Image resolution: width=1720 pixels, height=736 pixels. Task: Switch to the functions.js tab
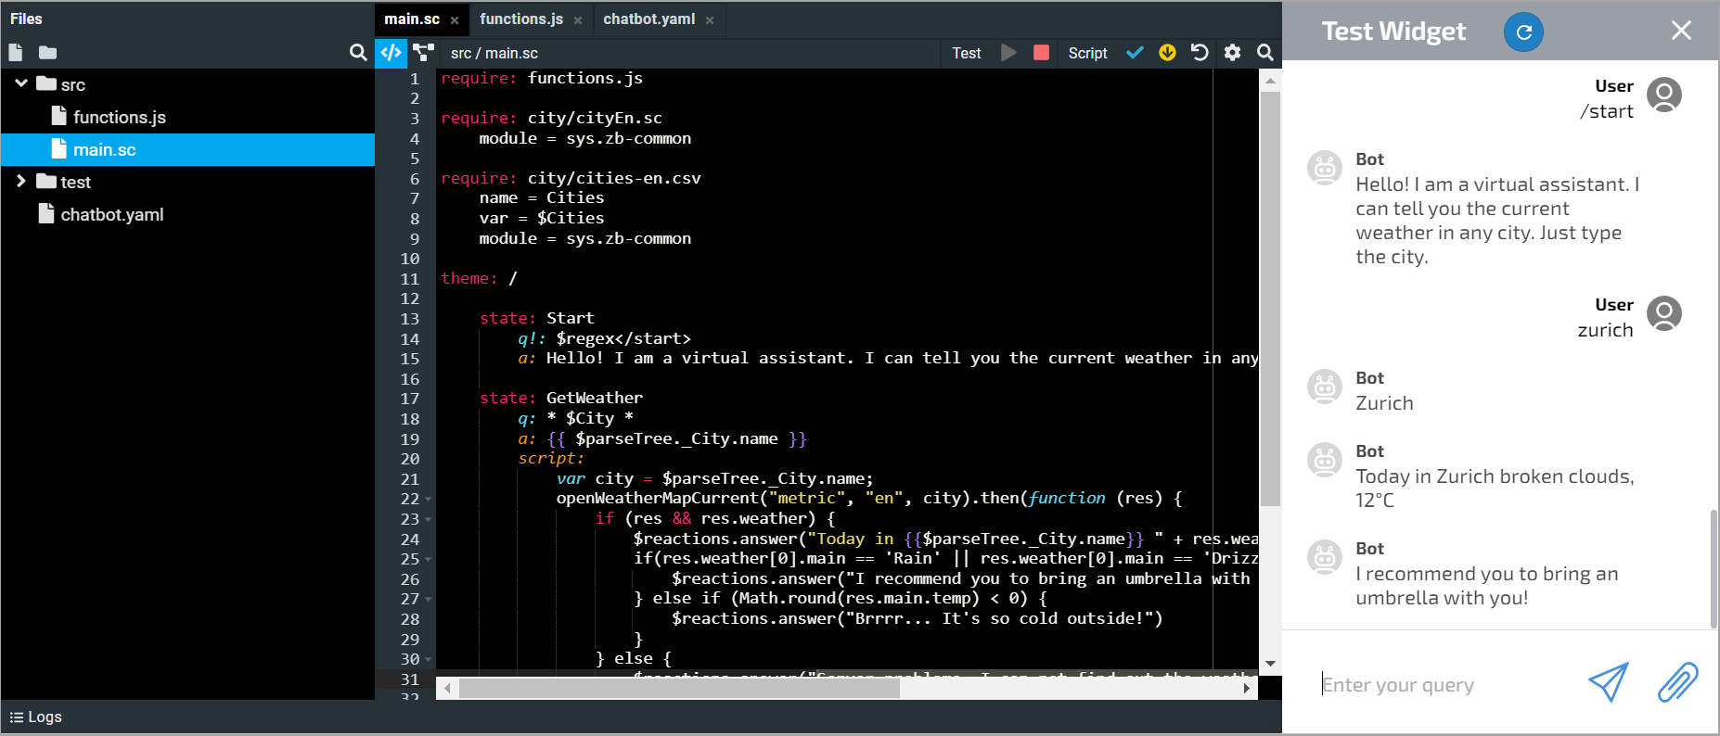click(x=520, y=19)
